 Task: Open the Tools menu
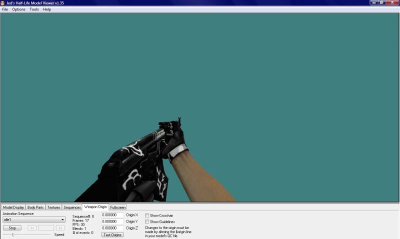(34, 9)
